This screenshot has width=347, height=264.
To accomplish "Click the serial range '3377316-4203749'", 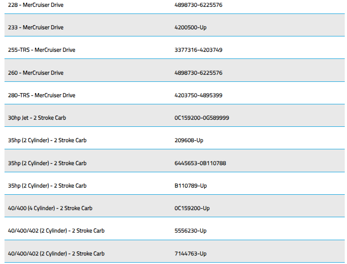I will pyautogui.click(x=198, y=50).
